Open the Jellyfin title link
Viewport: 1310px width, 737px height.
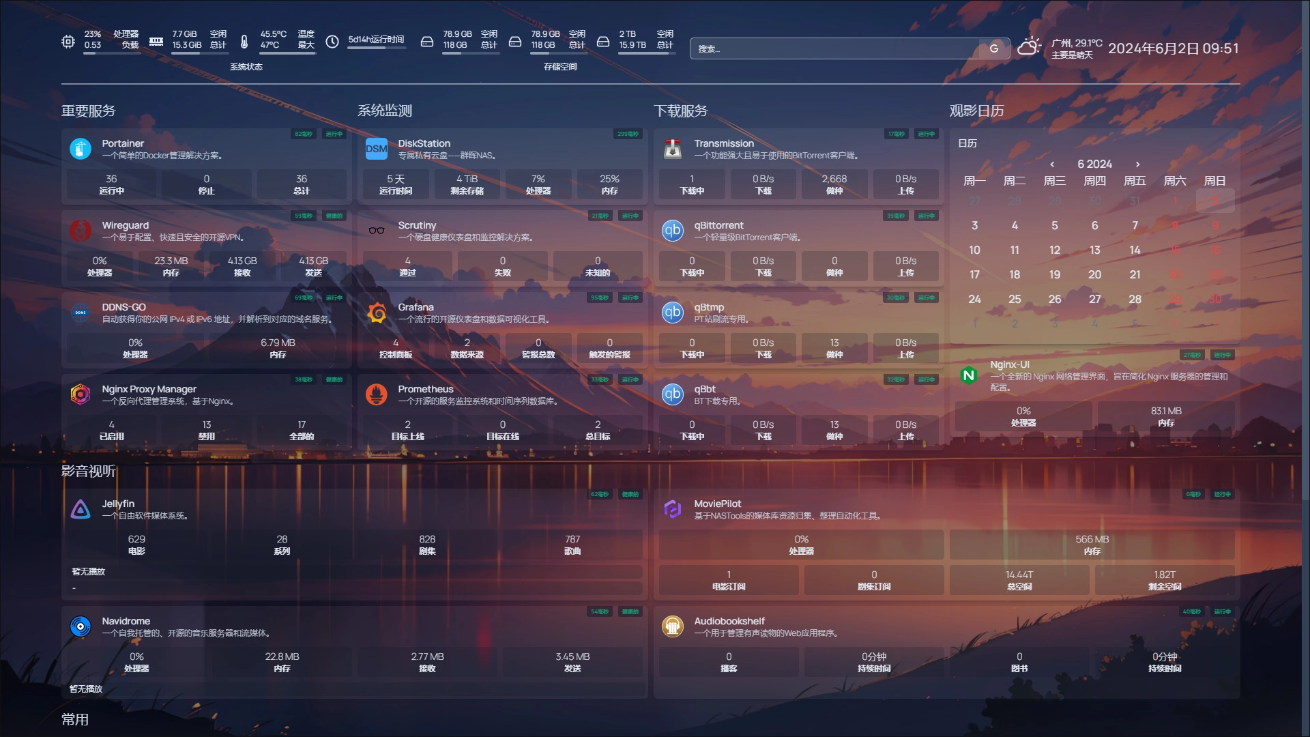[119, 504]
